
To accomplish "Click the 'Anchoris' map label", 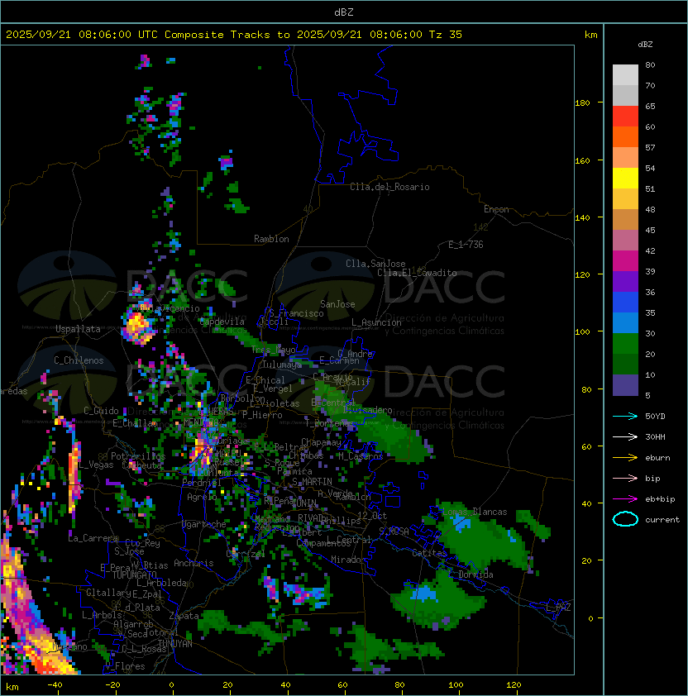I will [193, 563].
